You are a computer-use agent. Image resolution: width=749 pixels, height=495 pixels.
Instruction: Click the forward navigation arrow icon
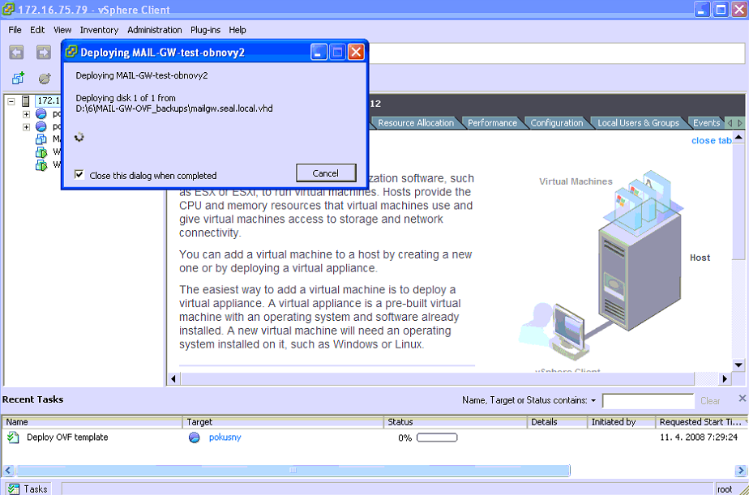point(44,52)
